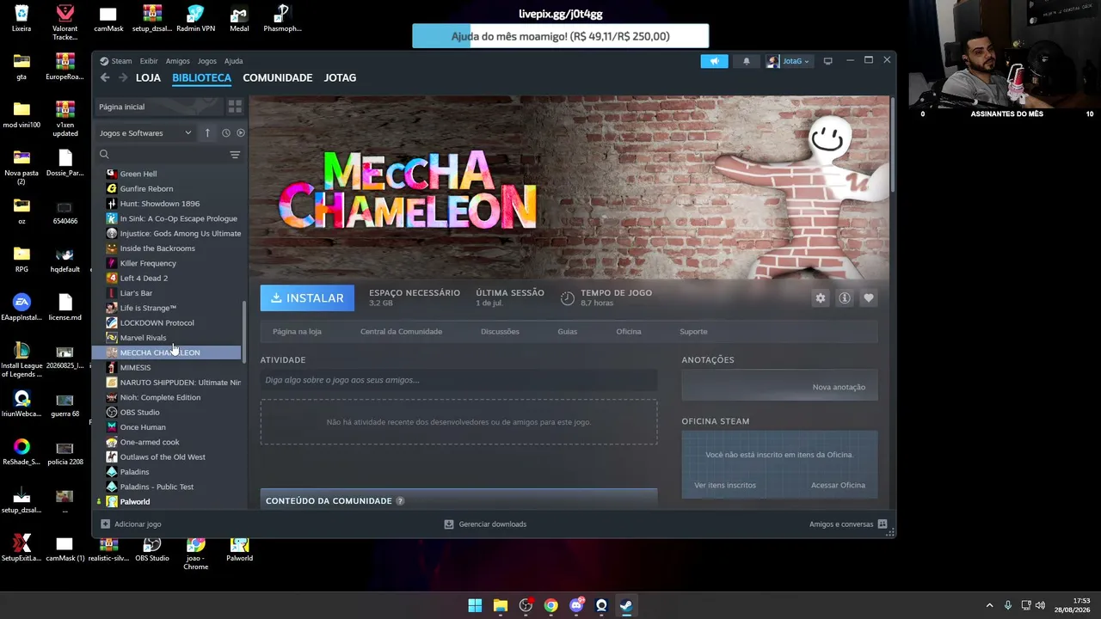Toggle ready-to-play filter icon
This screenshot has height=619, width=1101.
point(241,133)
